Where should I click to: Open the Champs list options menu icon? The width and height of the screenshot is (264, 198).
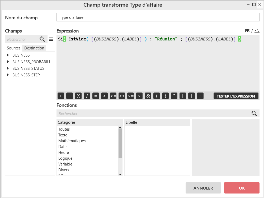point(51,39)
